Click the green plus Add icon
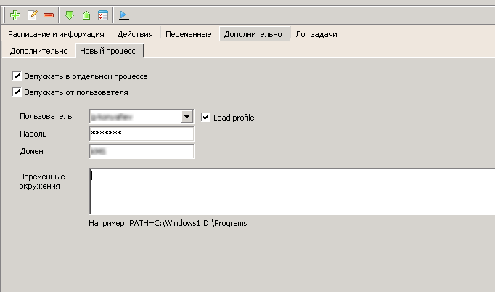495x292 pixels. pos(15,15)
